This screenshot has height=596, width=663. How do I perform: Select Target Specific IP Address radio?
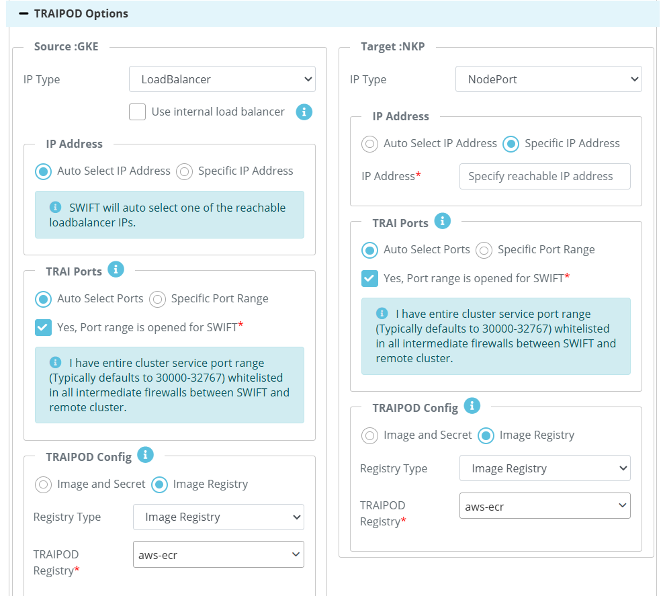coord(511,144)
